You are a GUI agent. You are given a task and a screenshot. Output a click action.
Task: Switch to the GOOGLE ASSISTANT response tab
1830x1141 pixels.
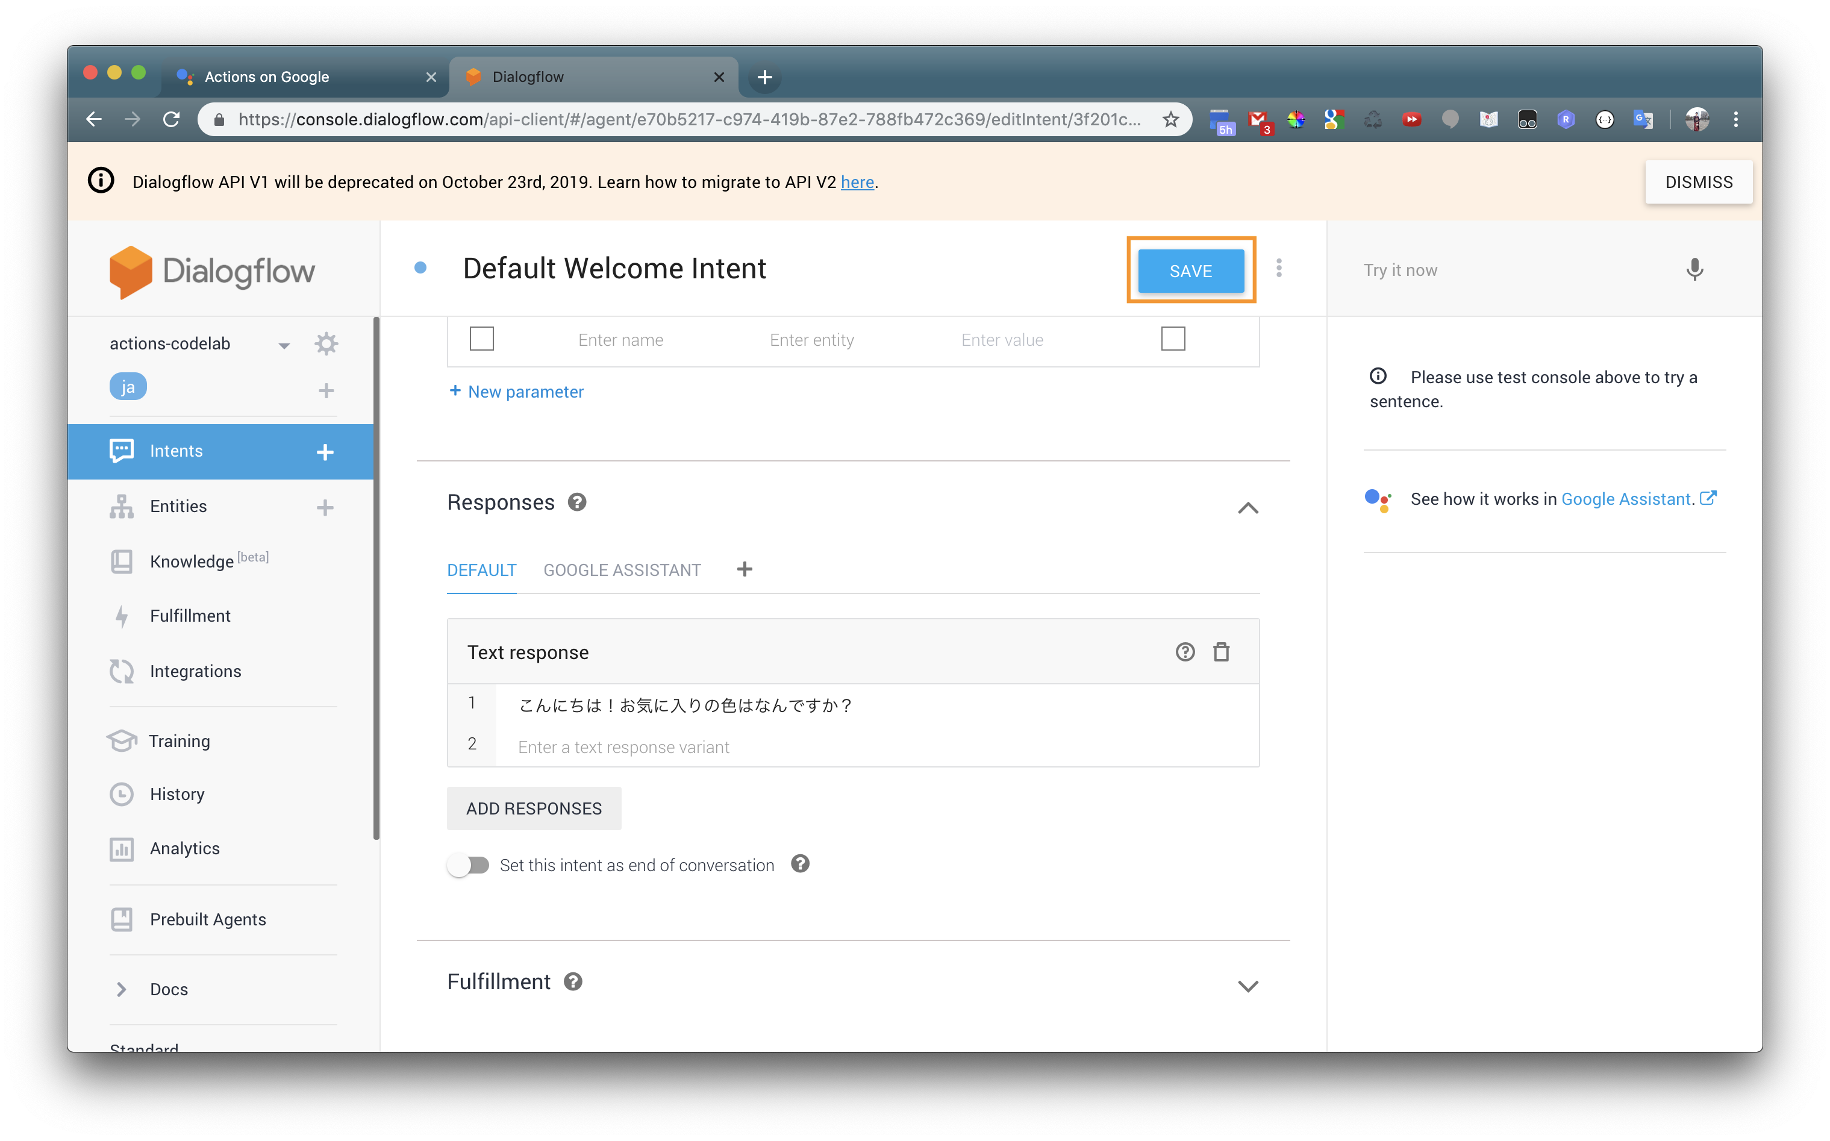(622, 570)
